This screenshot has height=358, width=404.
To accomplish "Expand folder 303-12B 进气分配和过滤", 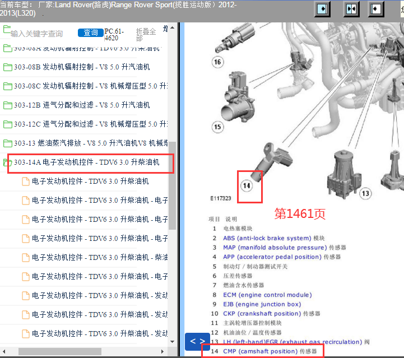I will pos(82,105).
